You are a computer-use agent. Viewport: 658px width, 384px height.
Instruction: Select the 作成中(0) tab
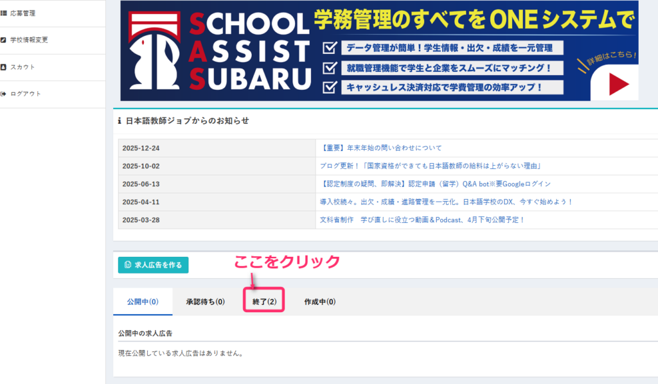[319, 302]
